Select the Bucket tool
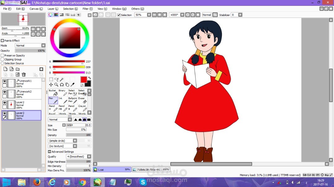 tap(53, 92)
